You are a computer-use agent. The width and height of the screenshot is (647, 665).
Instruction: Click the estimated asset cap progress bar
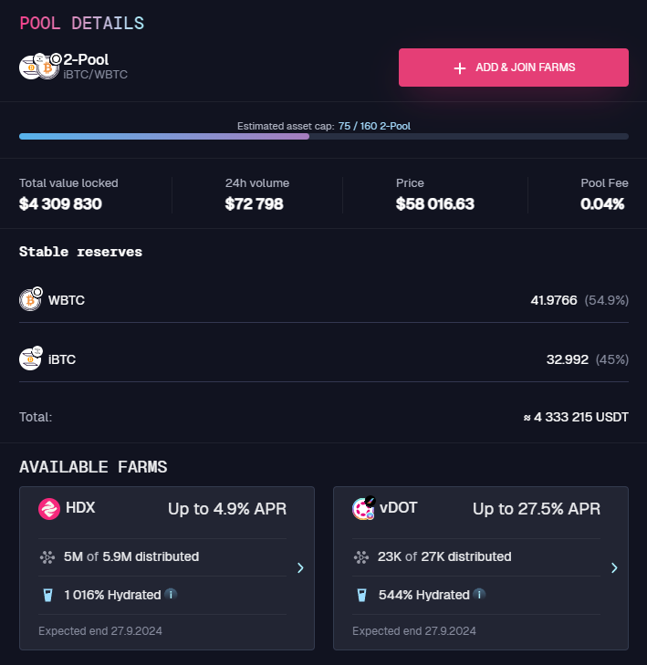[x=323, y=137]
